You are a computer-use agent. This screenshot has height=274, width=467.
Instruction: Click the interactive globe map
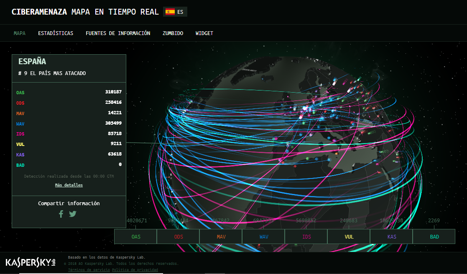point(285,155)
